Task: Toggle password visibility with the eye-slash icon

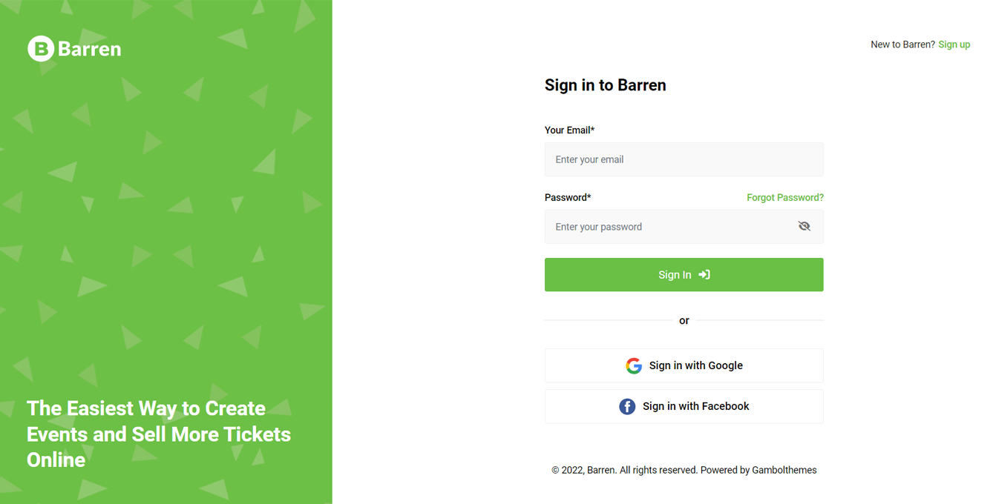Action: tap(804, 227)
